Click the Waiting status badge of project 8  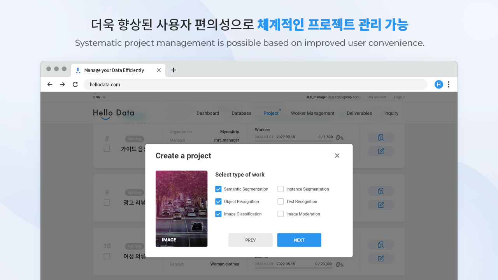[135, 139]
